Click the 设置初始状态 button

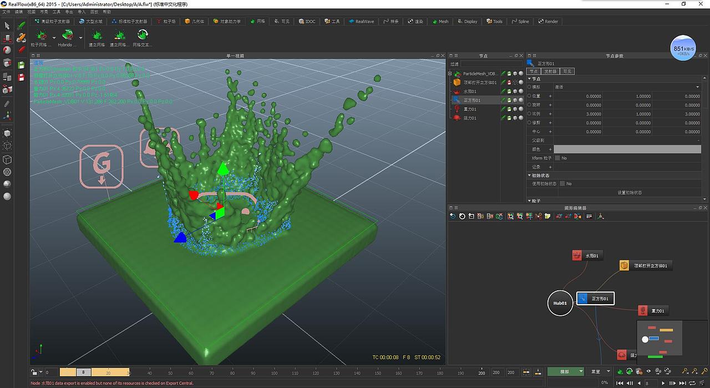tap(631, 192)
